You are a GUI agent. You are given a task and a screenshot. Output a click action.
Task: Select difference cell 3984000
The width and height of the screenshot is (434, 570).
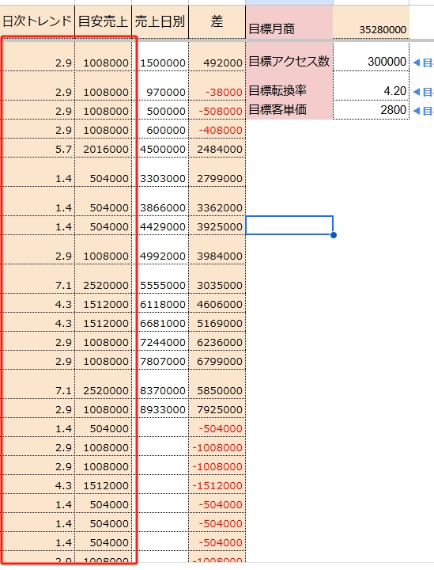[217, 249]
